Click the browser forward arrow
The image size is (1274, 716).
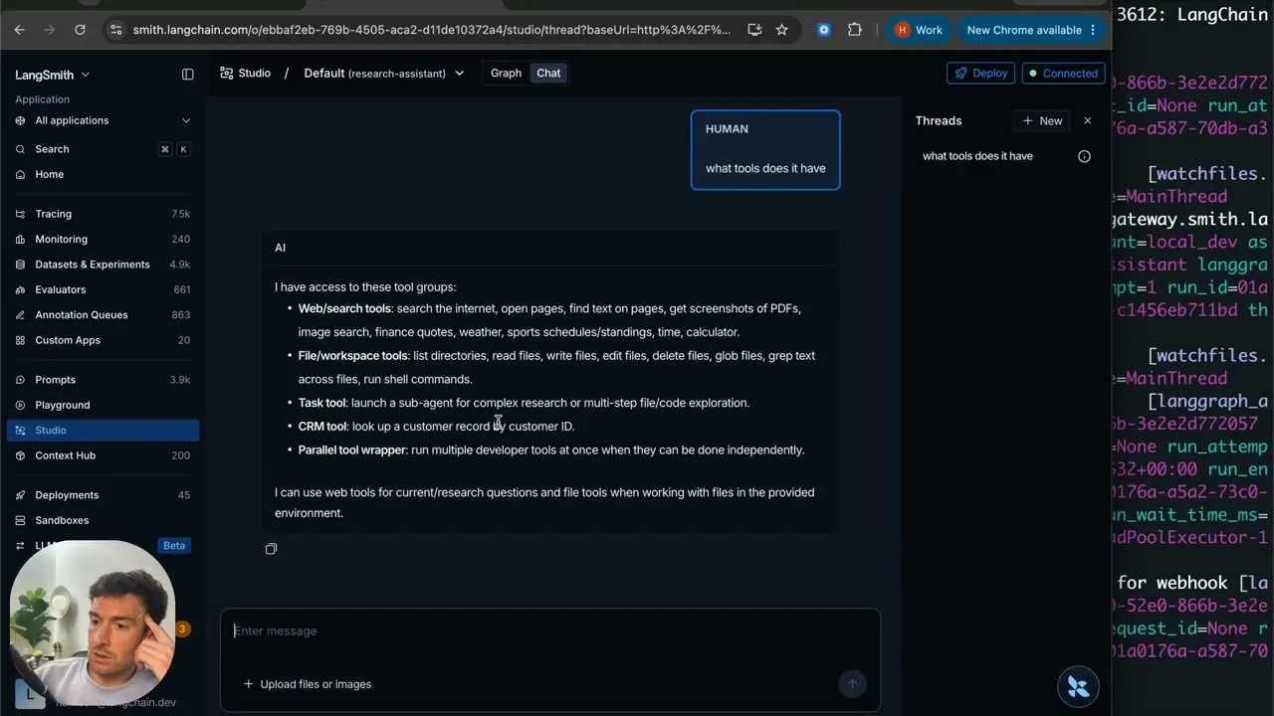click(49, 30)
